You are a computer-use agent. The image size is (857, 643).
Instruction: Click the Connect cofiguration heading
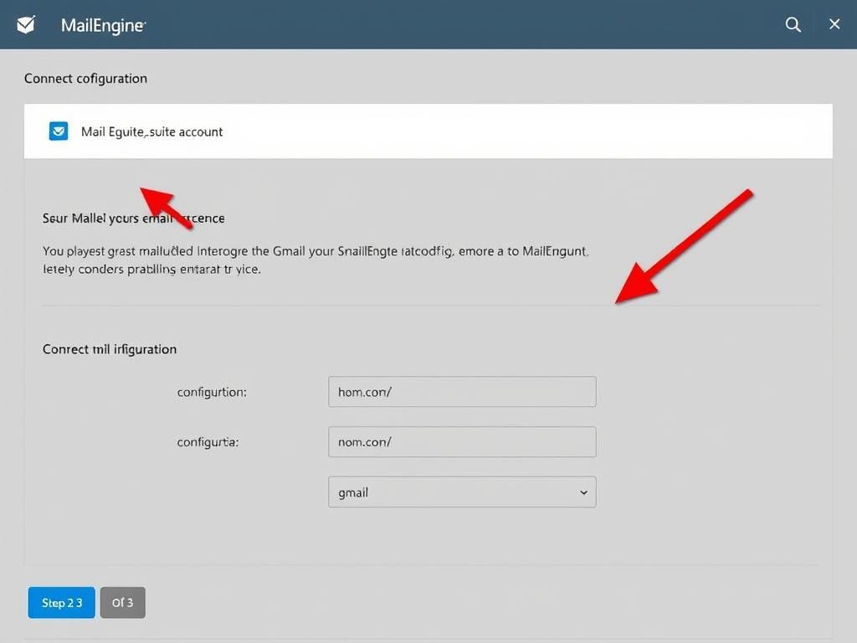(x=85, y=79)
